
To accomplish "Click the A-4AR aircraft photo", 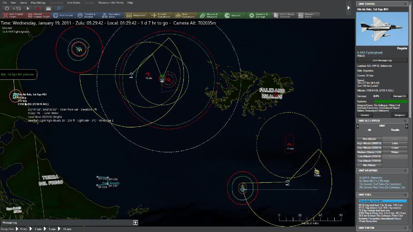I will [x=382, y=29].
